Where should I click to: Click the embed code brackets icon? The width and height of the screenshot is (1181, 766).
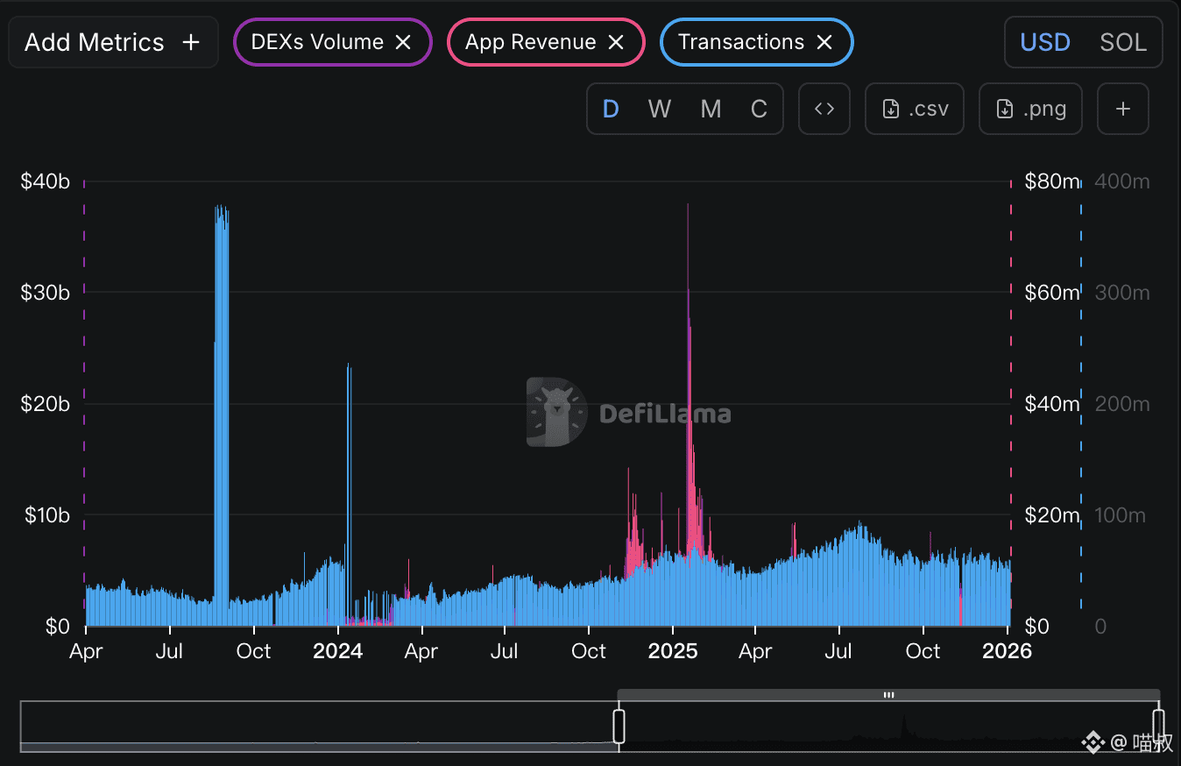click(824, 109)
